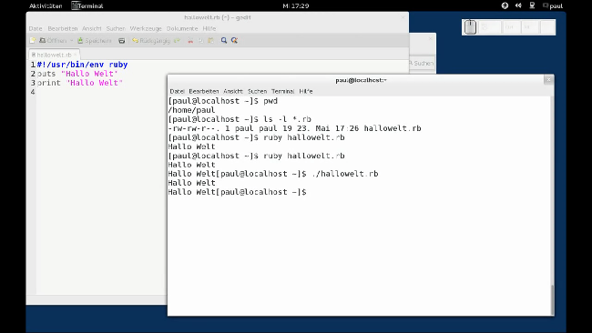Click the -rw-rw-r-- hallowelt.rb listing line
592x333 pixels.
coord(294,128)
